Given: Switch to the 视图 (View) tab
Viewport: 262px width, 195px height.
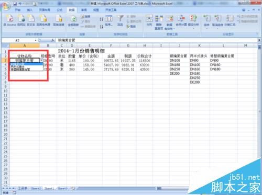Looking at the screenshot, I should [96, 10].
